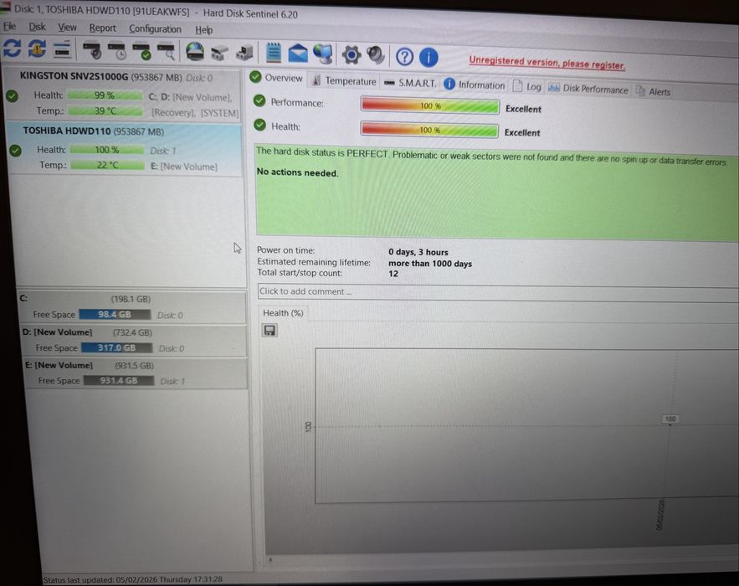Viewport: 739px width, 586px height.
Task: Click the Health 100 % gradient bar
Action: pos(429,130)
